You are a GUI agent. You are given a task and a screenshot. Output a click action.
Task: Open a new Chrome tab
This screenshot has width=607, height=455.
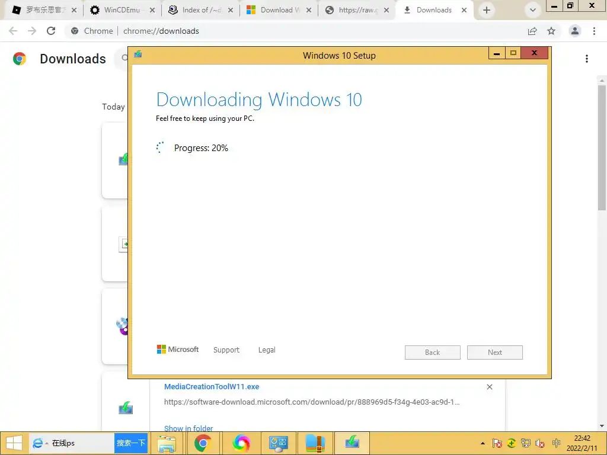(x=487, y=10)
